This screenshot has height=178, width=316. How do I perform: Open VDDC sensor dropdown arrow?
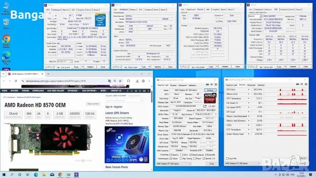(248, 125)
